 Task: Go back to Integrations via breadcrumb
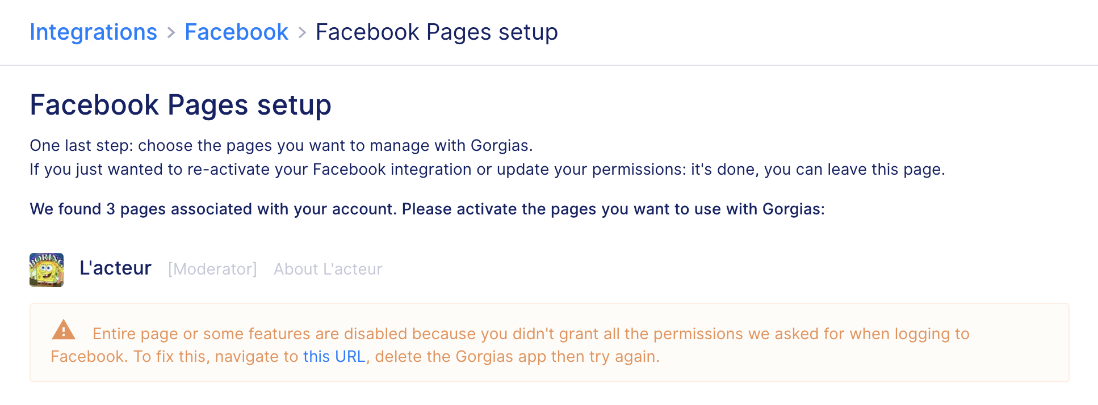click(94, 32)
